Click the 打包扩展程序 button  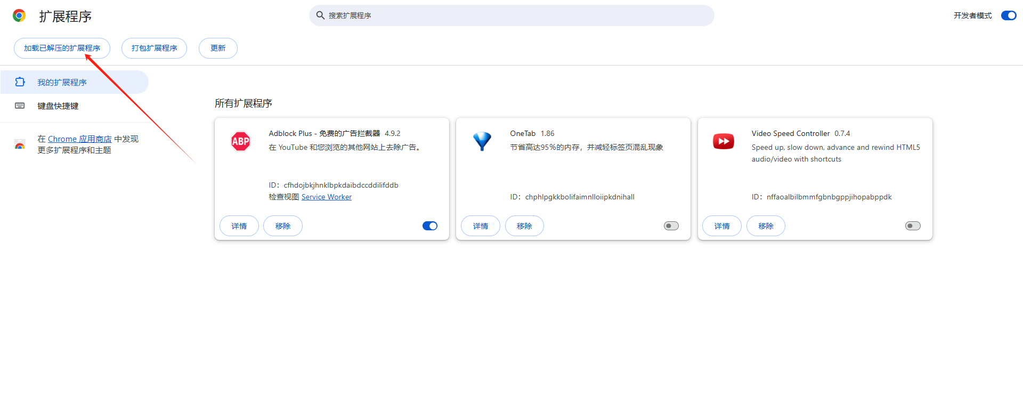pos(154,48)
